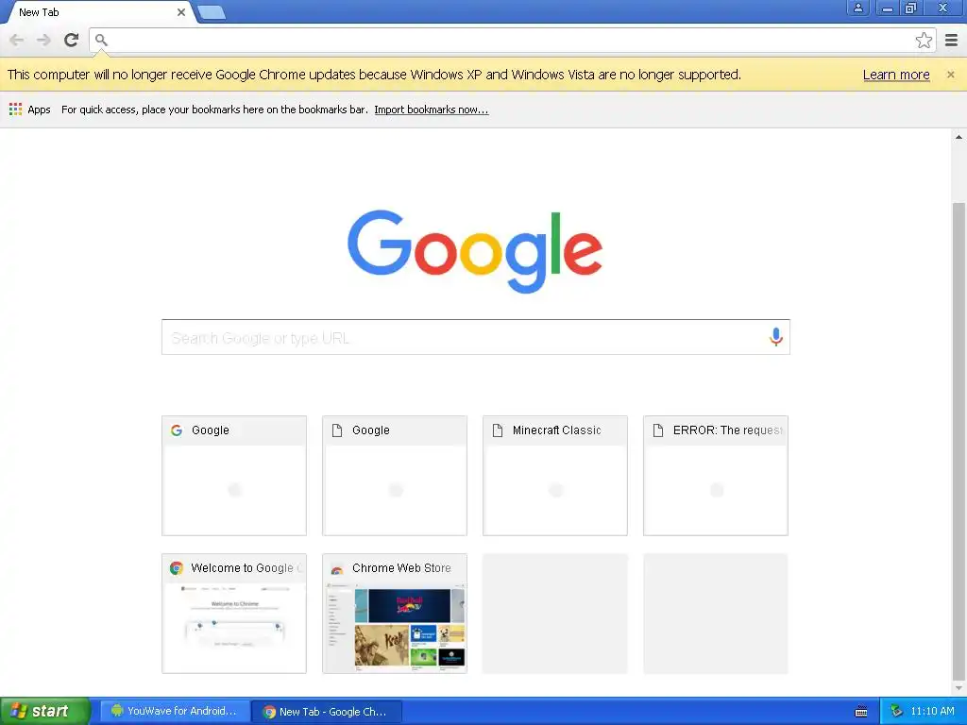Open the Chrome hamburger menu

click(x=951, y=40)
